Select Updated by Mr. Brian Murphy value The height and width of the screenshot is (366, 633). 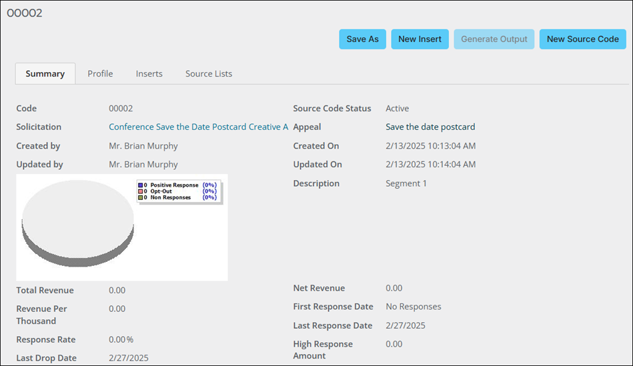tap(143, 164)
